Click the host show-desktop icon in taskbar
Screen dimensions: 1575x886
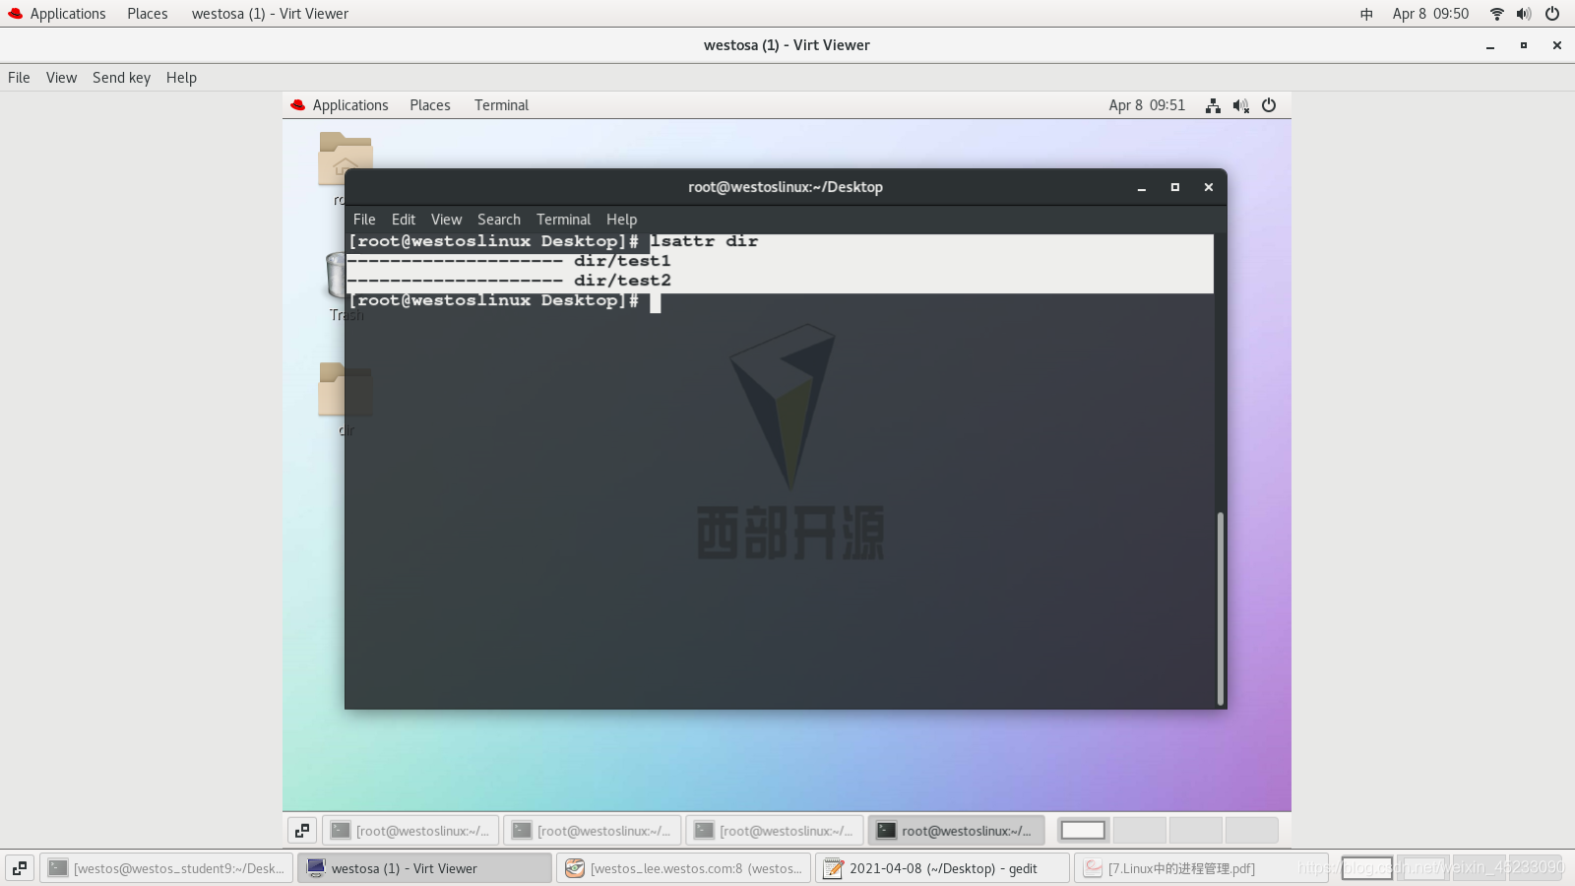pos(20,868)
